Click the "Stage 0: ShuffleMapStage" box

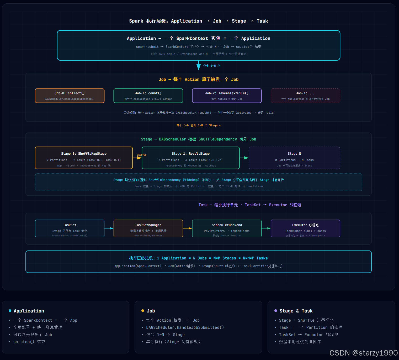(84, 158)
